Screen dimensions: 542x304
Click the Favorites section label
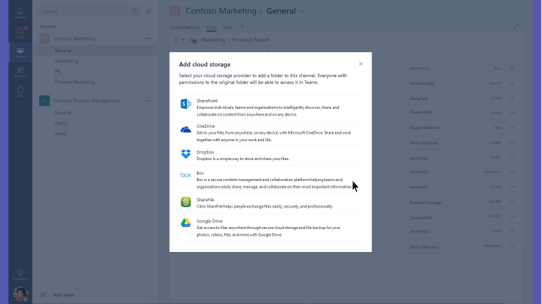tap(47, 26)
